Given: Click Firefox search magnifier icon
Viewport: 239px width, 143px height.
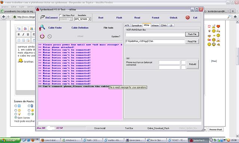Looking at the screenshot, I should [x=229, y=17].
